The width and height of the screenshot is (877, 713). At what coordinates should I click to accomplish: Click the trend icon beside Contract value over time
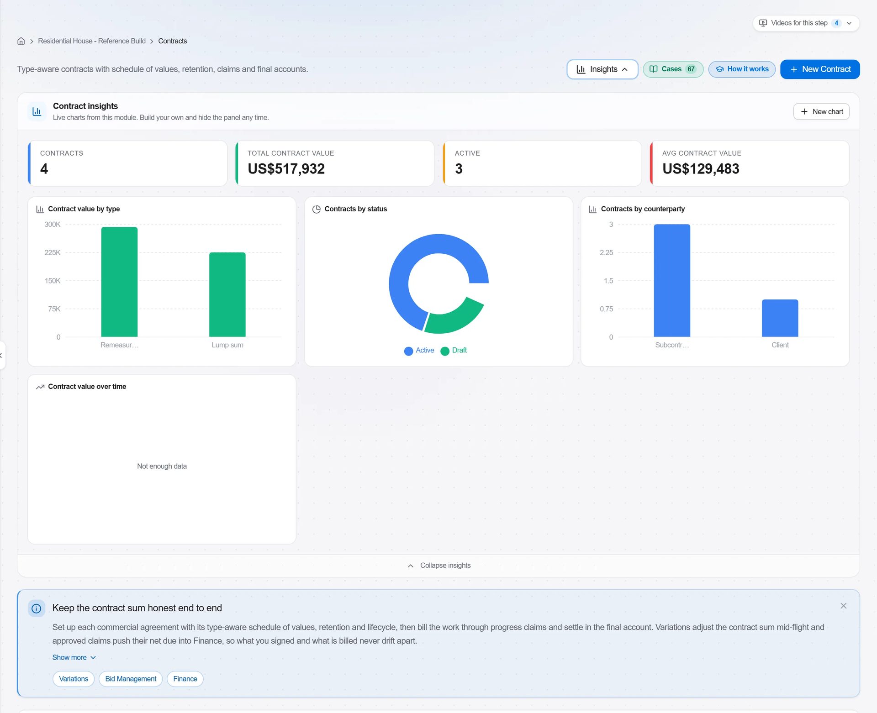click(x=40, y=387)
